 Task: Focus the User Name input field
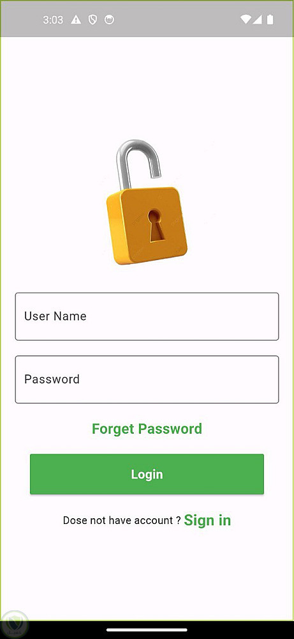pyautogui.click(x=147, y=316)
